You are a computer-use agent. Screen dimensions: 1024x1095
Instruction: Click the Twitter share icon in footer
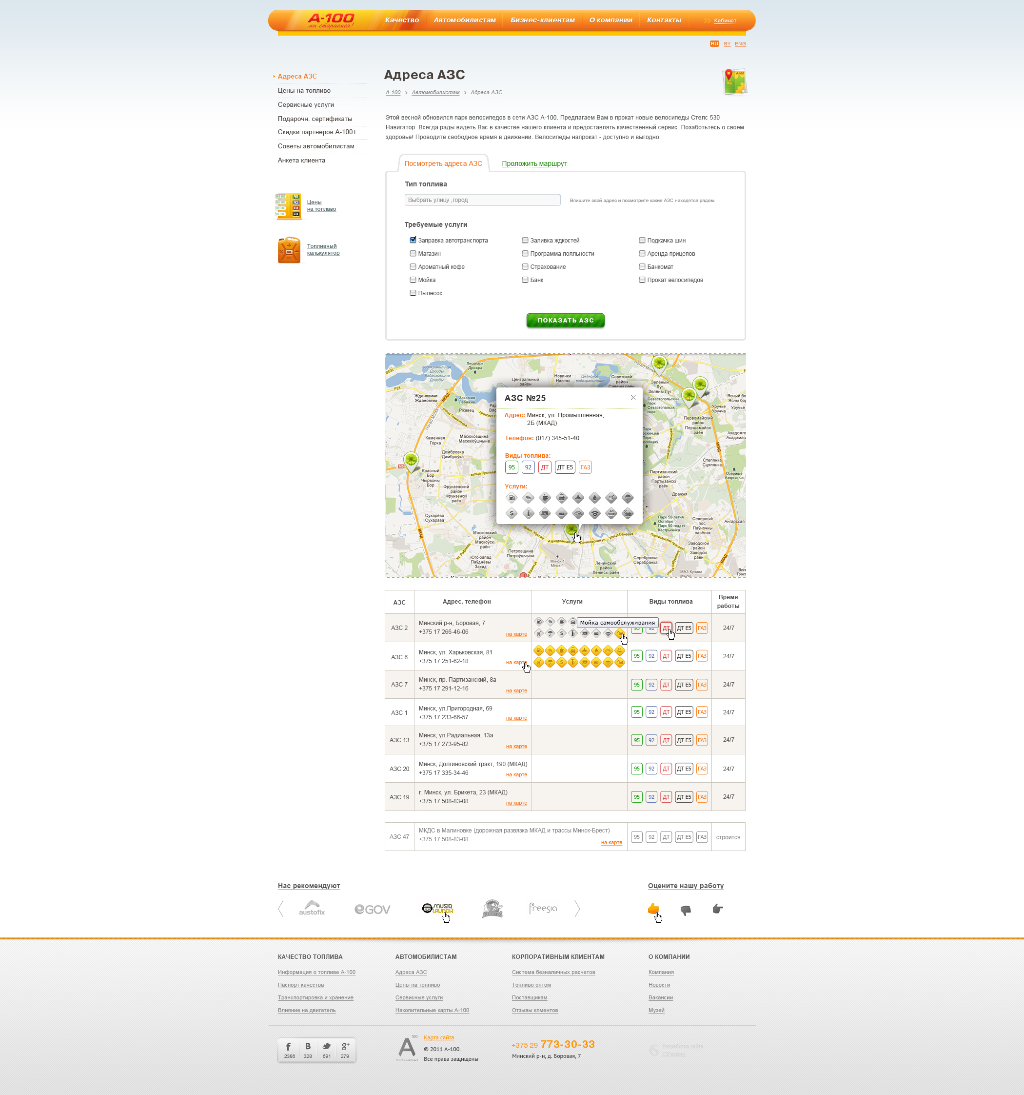[327, 1047]
